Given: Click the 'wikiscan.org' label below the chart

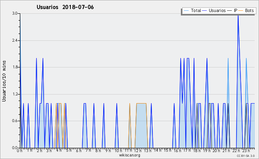Looking at the screenshot, I should click(x=129, y=155).
